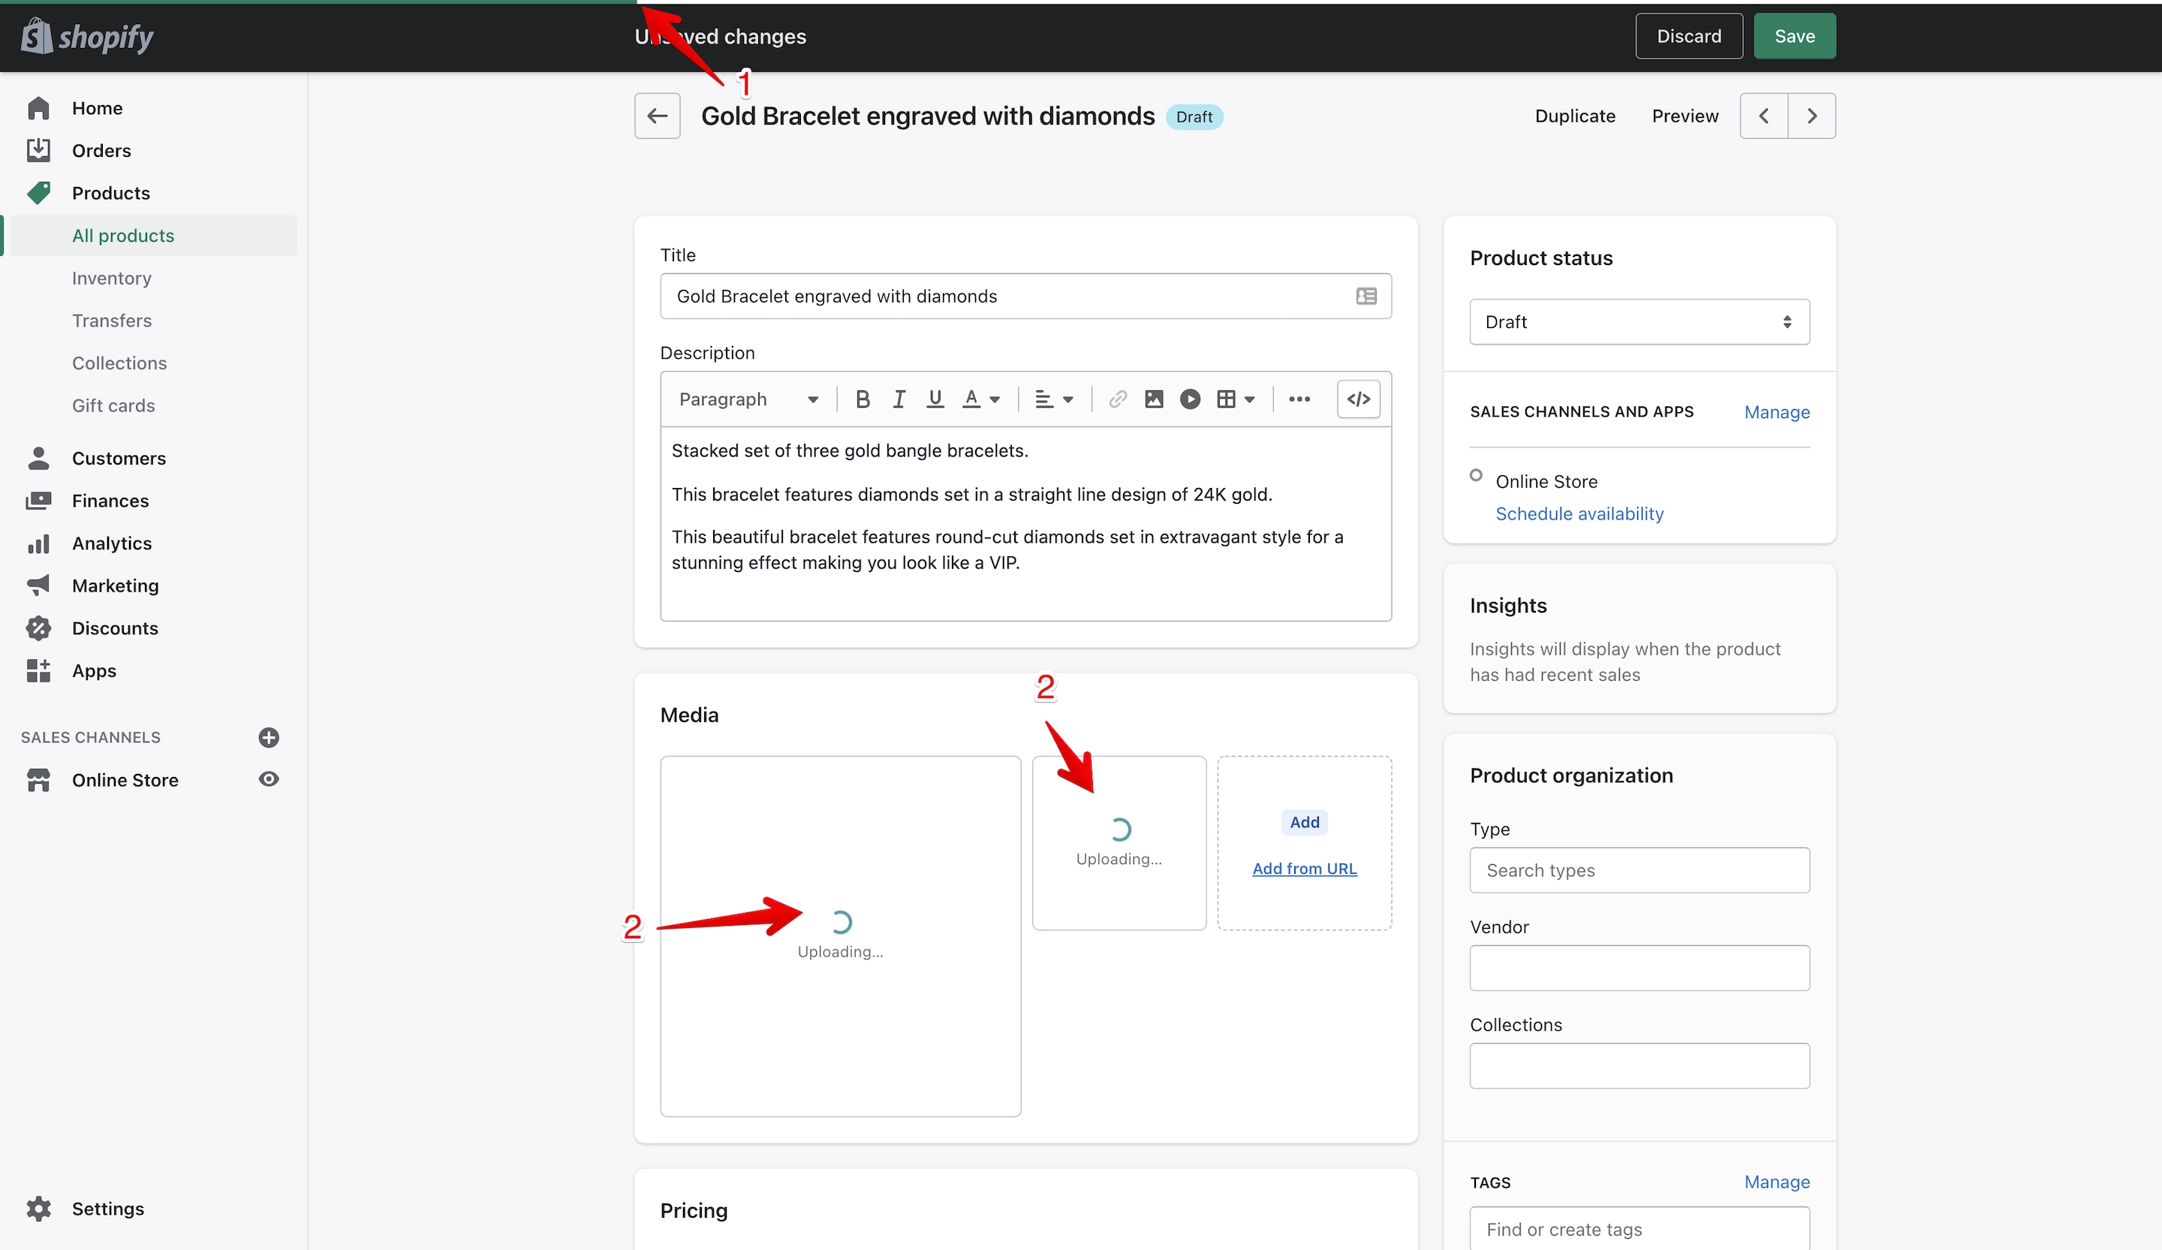This screenshot has height=1250, width=2162.
Task: Open text color picker dropdown
Action: pos(981,399)
